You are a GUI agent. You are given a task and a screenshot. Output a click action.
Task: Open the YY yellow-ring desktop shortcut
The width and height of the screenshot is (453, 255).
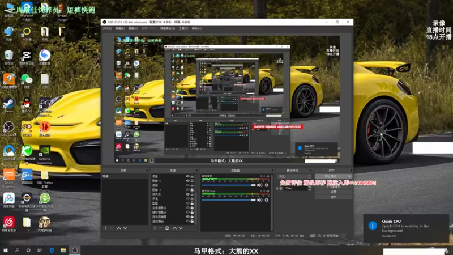[27, 33]
